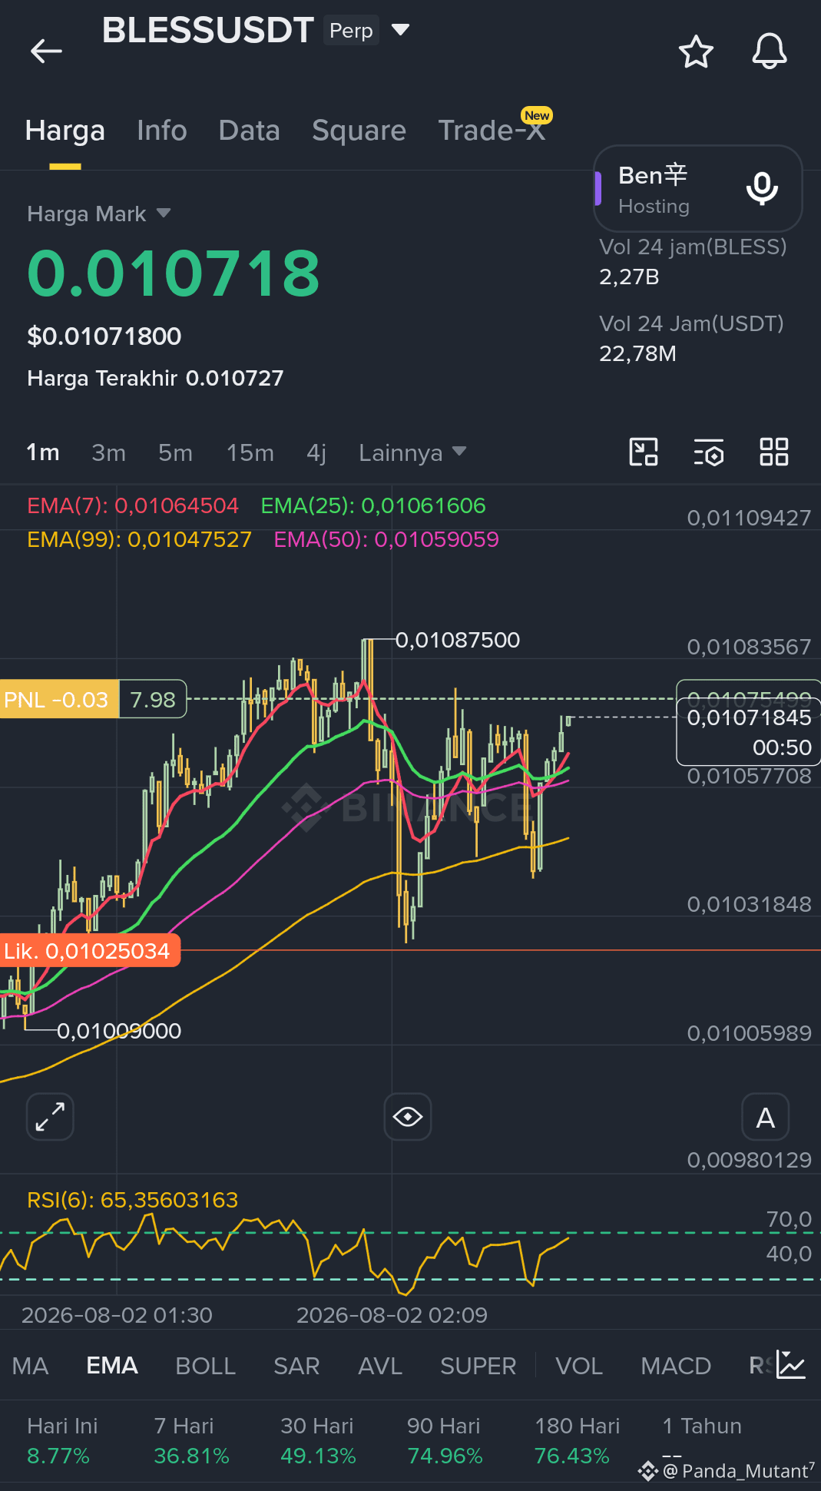Select the 15m timeframe

(250, 452)
